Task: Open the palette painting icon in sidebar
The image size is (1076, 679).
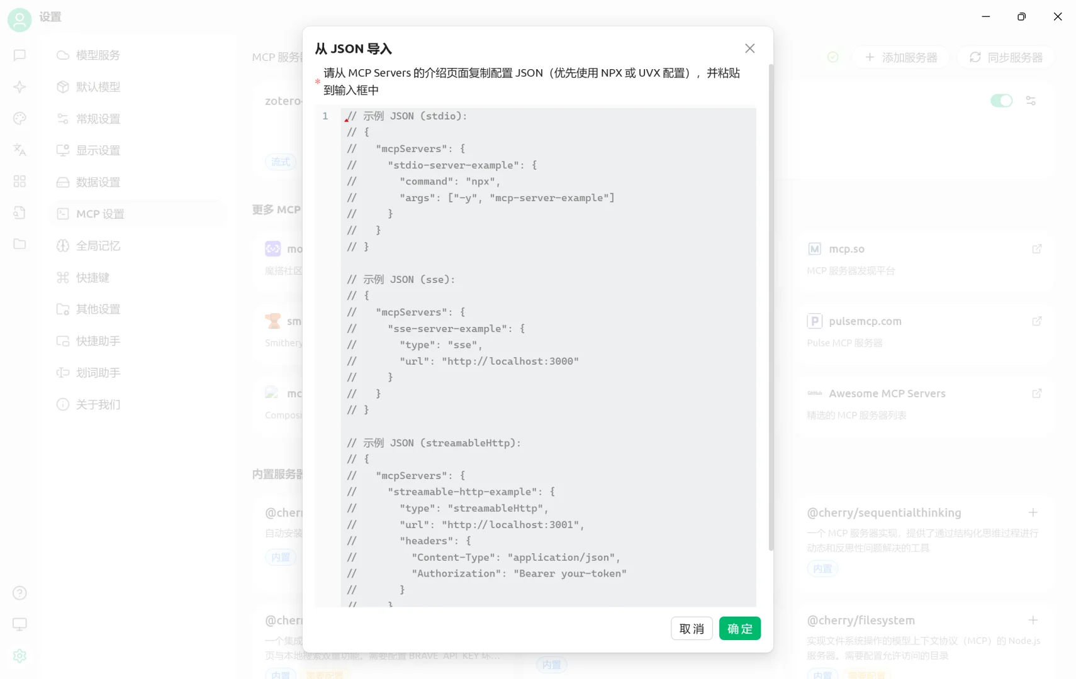Action: click(x=20, y=118)
